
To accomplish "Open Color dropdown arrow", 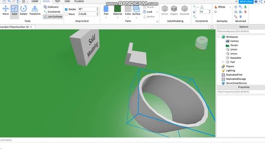I will point(128,17).
